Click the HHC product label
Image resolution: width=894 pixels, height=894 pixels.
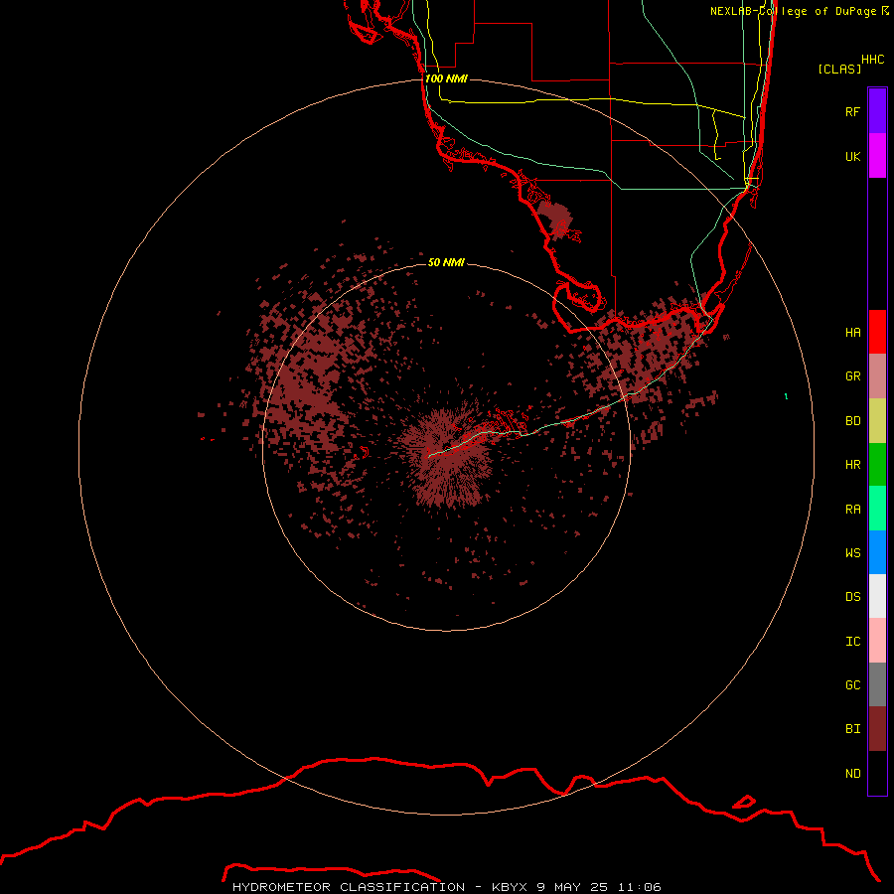point(872,60)
